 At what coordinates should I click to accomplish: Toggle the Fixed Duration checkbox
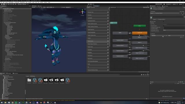[164, 26]
